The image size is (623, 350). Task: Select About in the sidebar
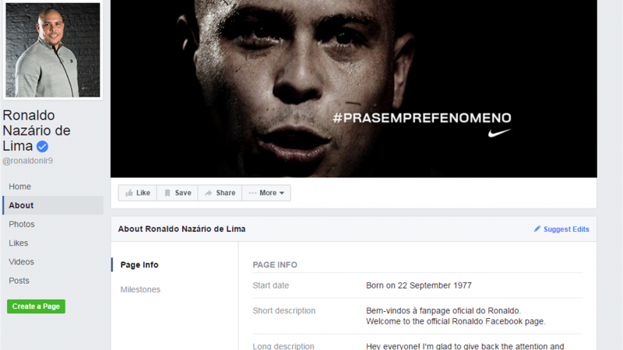coord(22,205)
